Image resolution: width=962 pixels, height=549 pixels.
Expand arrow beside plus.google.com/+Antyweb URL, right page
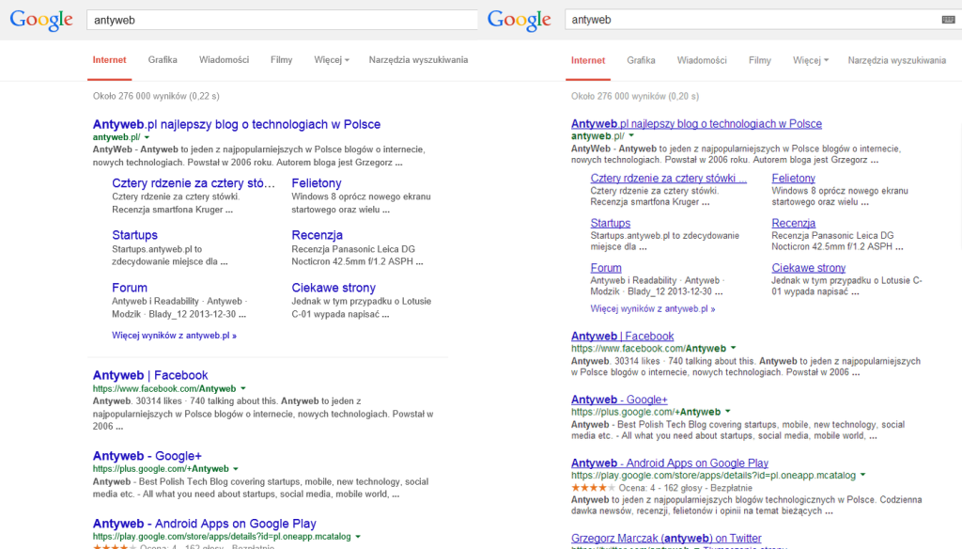(x=728, y=412)
